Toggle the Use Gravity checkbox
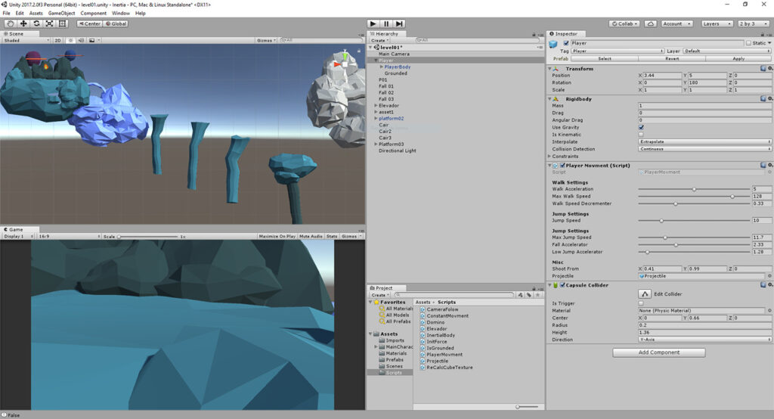 [641, 127]
